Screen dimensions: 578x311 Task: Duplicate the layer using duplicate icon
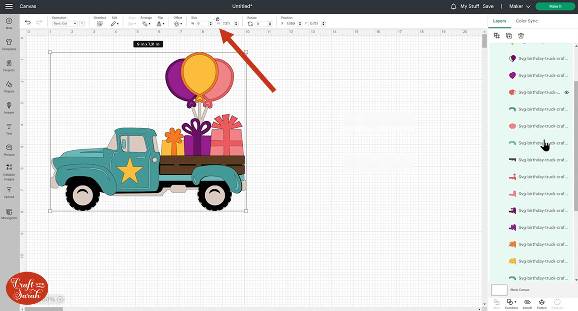tap(509, 36)
